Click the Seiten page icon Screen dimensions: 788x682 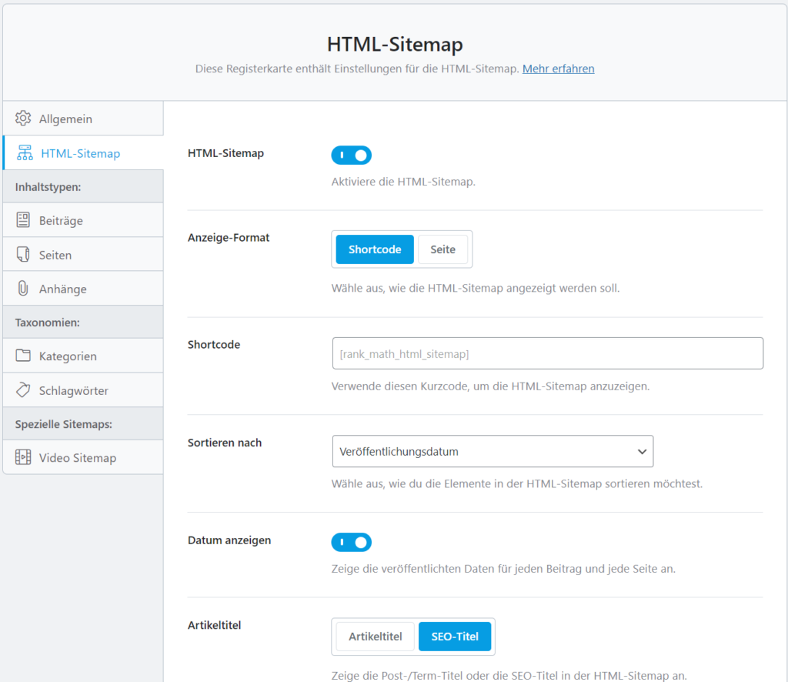click(x=23, y=255)
